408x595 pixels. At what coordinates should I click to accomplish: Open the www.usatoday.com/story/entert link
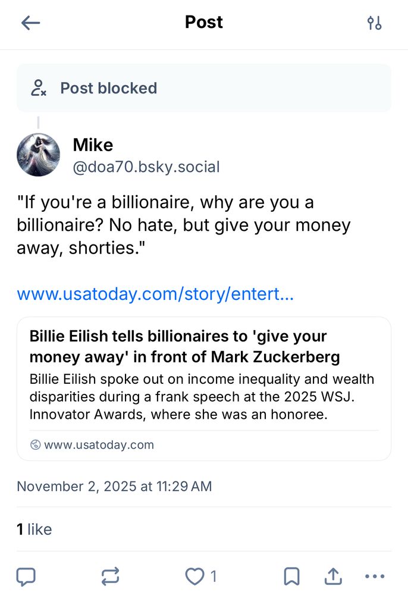[x=155, y=293]
